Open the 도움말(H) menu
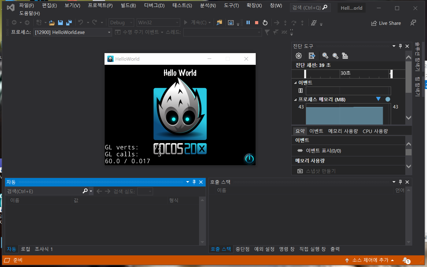Image resolution: width=427 pixels, height=267 pixels. pyautogui.click(x=30, y=13)
